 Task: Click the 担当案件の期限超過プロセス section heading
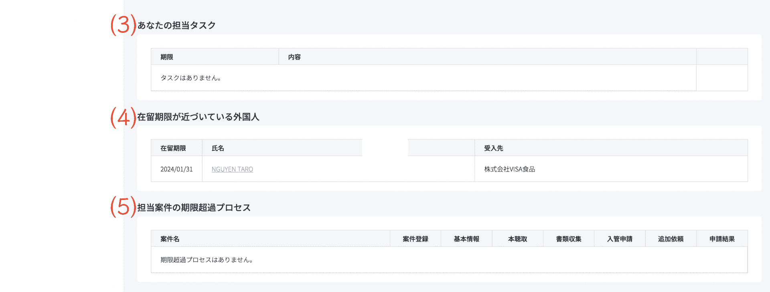click(x=194, y=208)
